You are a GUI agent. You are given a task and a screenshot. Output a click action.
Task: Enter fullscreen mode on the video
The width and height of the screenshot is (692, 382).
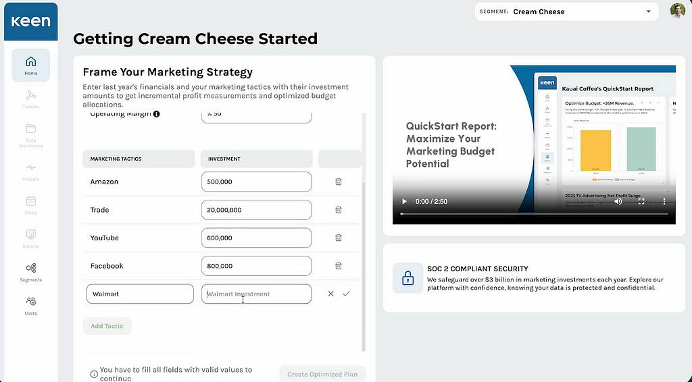[641, 201]
